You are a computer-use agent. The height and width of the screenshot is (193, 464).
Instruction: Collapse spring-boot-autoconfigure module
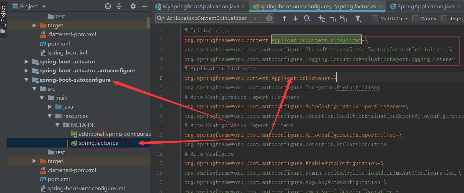tap(26, 80)
